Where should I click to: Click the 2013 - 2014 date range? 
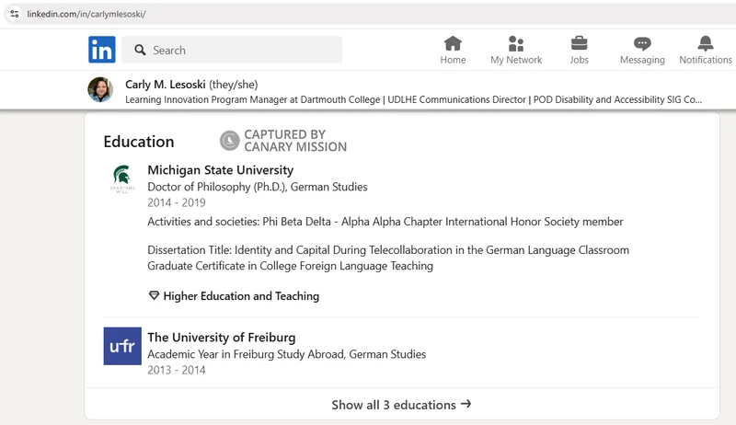coord(177,370)
